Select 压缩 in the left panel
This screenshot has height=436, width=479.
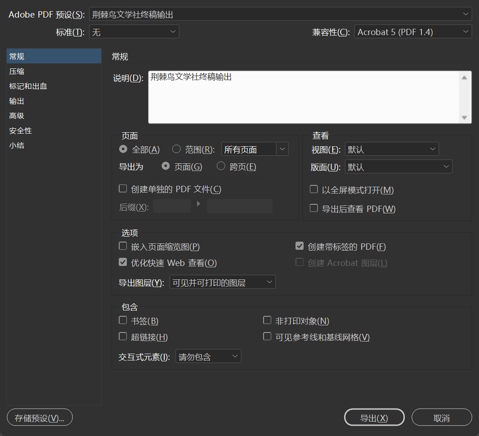[x=17, y=71]
